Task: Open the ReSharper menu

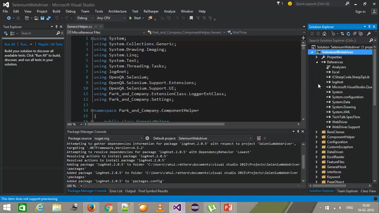Action: pyautogui.click(x=151, y=11)
